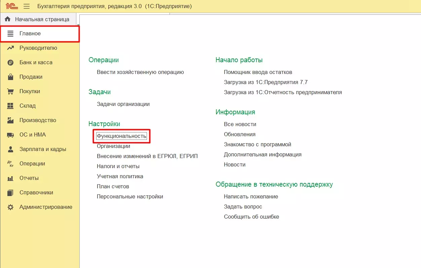This screenshot has width=421, height=268.
Task: Open the Организации link
Action: click(x=113, y=146)
